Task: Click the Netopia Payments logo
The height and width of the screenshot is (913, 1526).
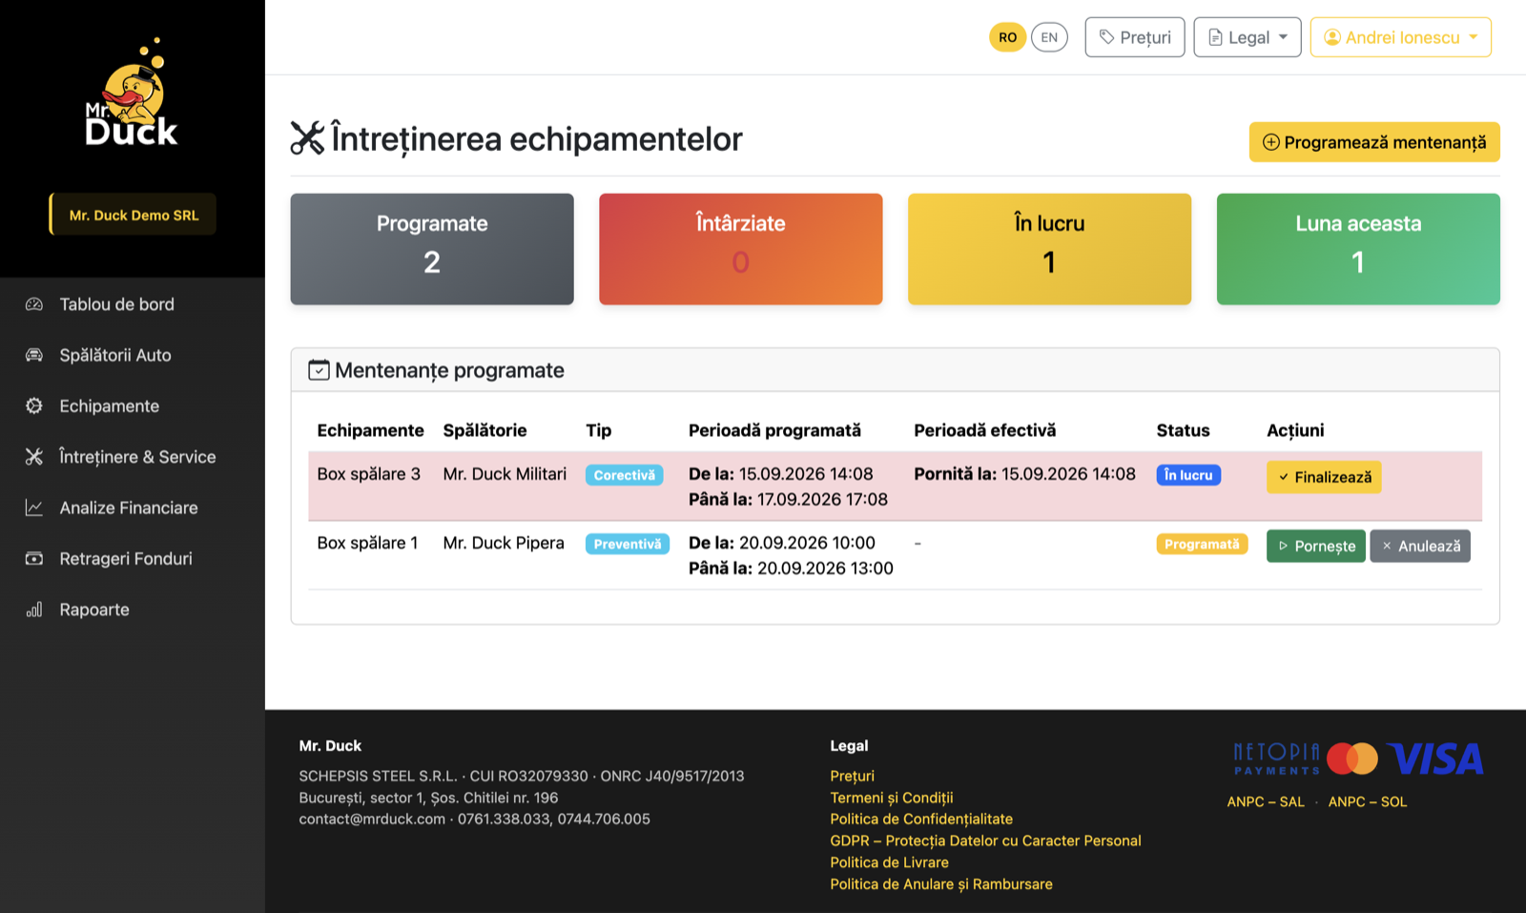Action: point(1276,758)
